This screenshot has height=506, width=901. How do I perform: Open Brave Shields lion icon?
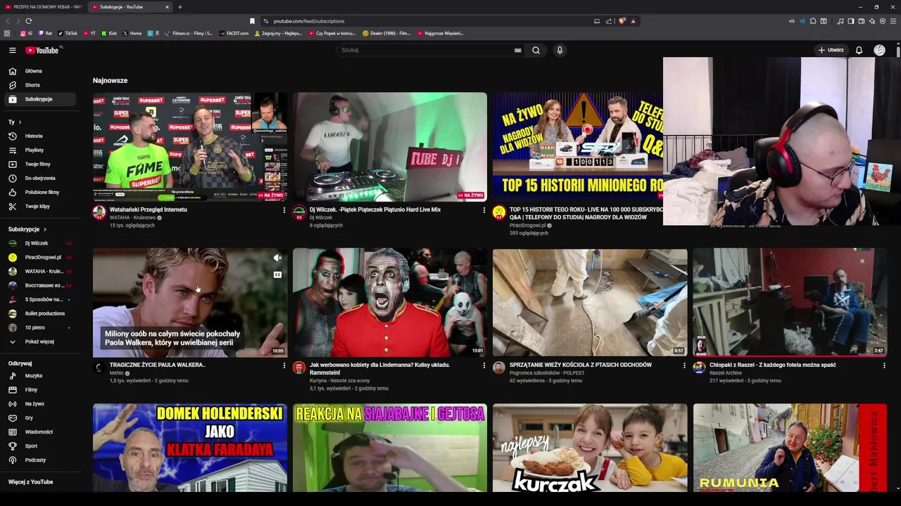[622, 21]
